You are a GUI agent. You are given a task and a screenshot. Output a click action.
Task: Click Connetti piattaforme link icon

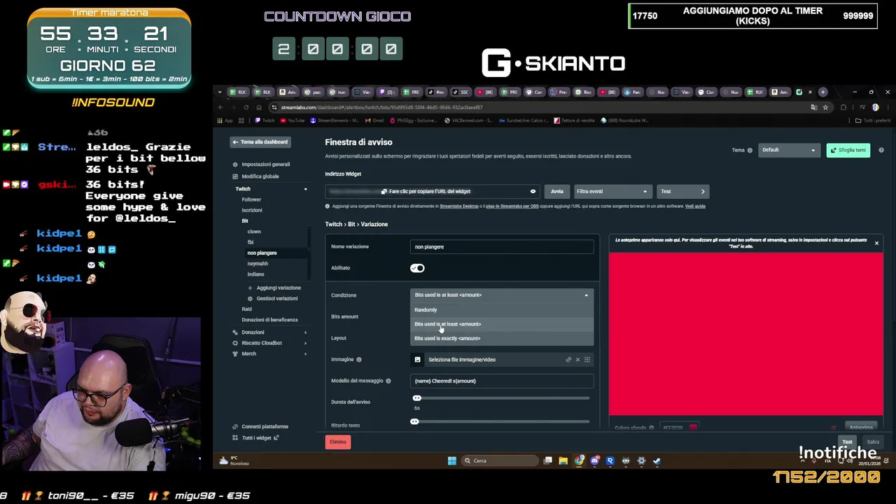[235, 426]
